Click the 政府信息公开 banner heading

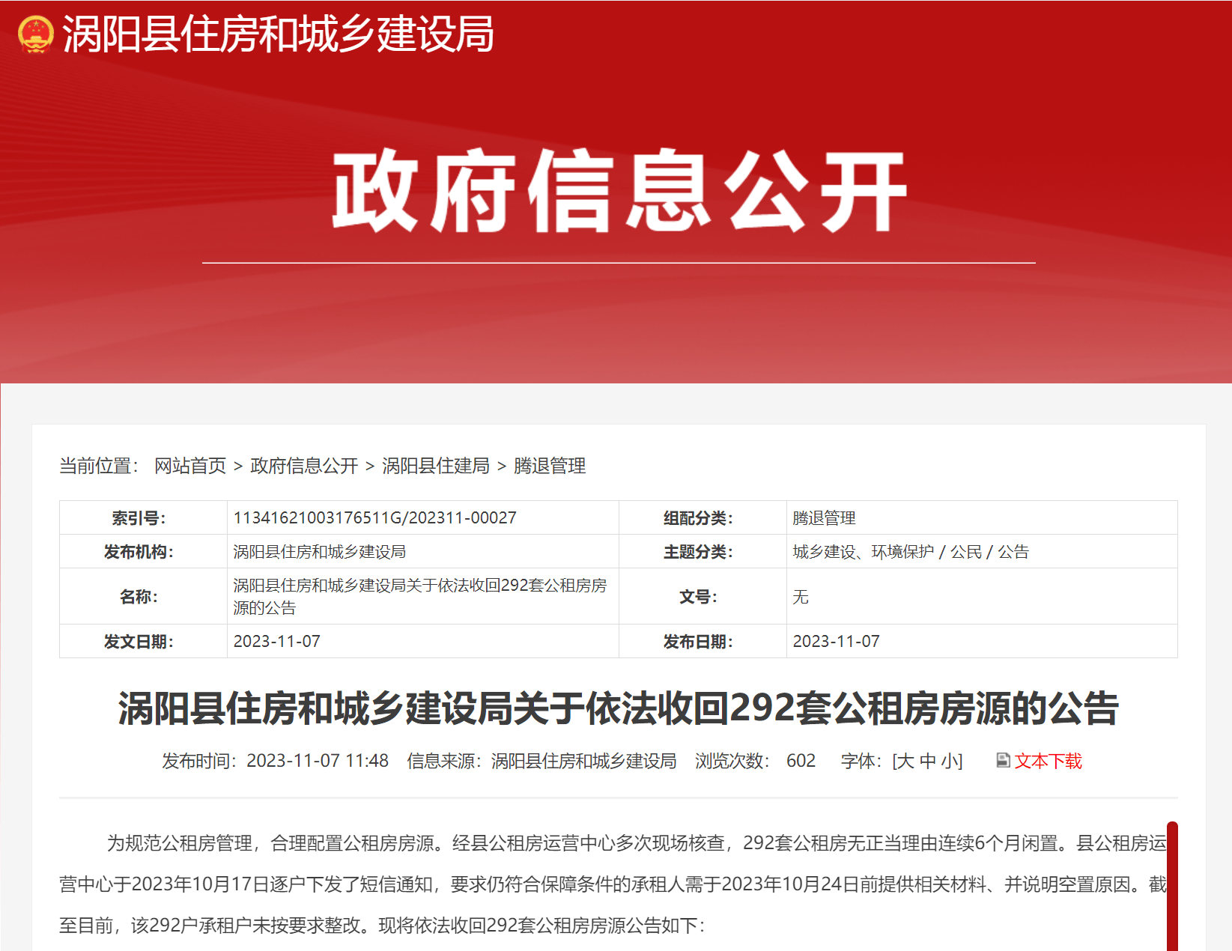[619, 191]
